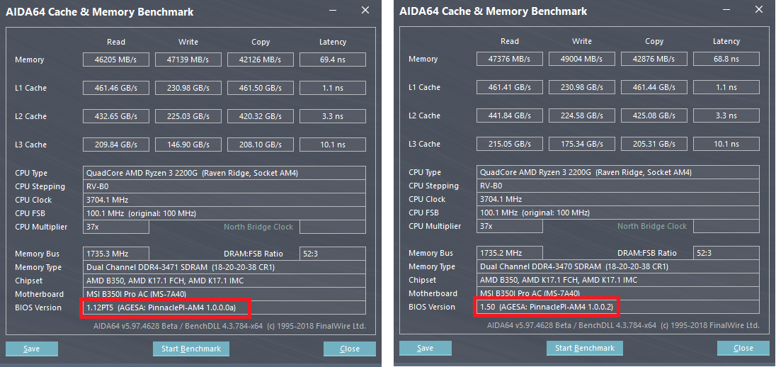Select the 1735.3 MHz memory bus field

pos(116,254)
